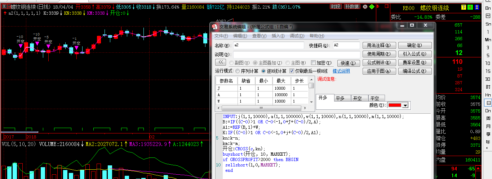The image size is (492, 179).
Task: Select the Hn period in sidebar
Action: pyautogui.click(x=488, y=95)
